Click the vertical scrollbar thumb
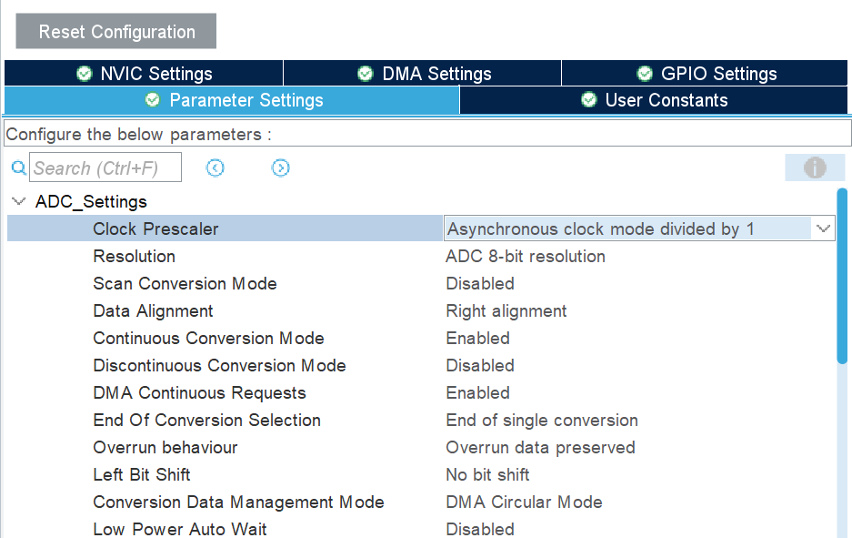The height and width of the screenshot is (538, 852). pos(842,276)
